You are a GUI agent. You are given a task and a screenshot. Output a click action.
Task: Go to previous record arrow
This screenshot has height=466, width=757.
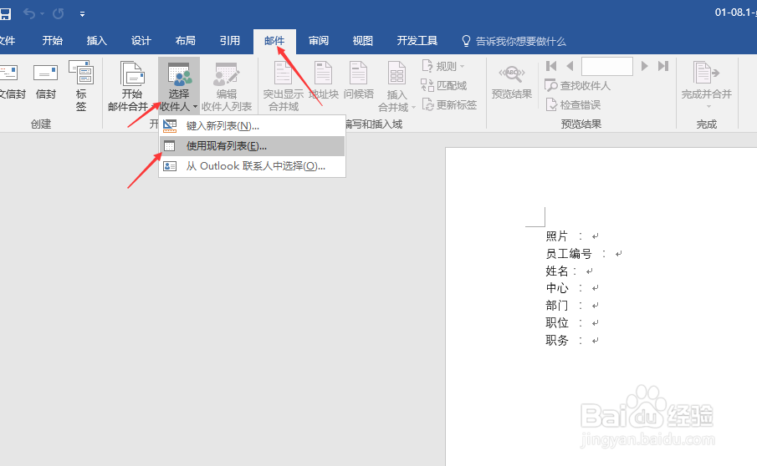(570, 66)
